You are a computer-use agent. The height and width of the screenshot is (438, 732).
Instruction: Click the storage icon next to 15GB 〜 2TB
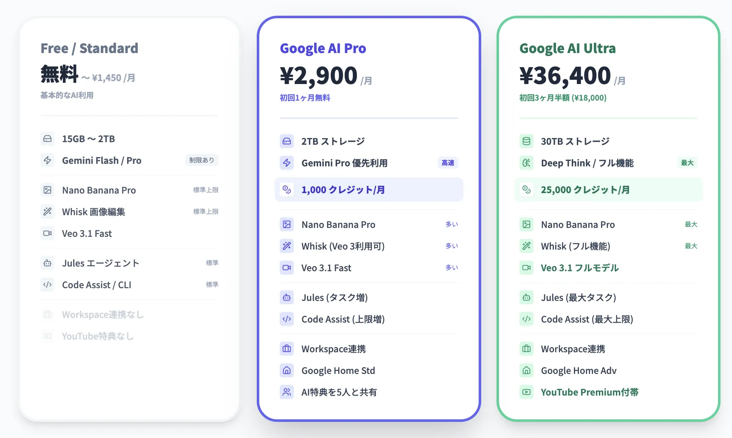[48, 139]
